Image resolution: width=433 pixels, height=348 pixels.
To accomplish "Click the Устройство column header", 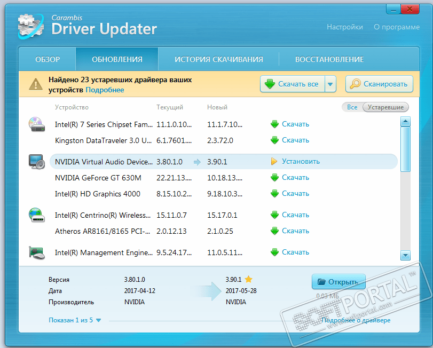I will coord(72,107).
